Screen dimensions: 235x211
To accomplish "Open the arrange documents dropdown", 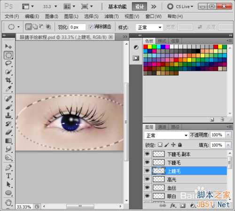I will (x=70, y=7).
